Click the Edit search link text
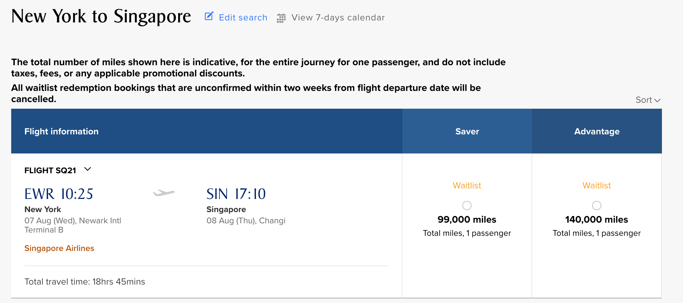 pos(243,17)
